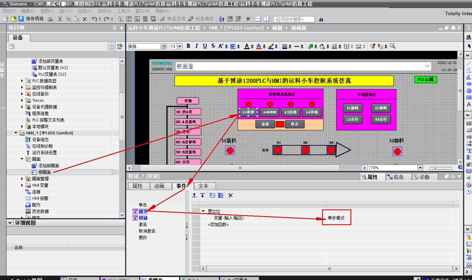The height and width of the screenshot is (280, 472).
Task: Expand 监控与强制表 tree node
Action: pos(22,87)
